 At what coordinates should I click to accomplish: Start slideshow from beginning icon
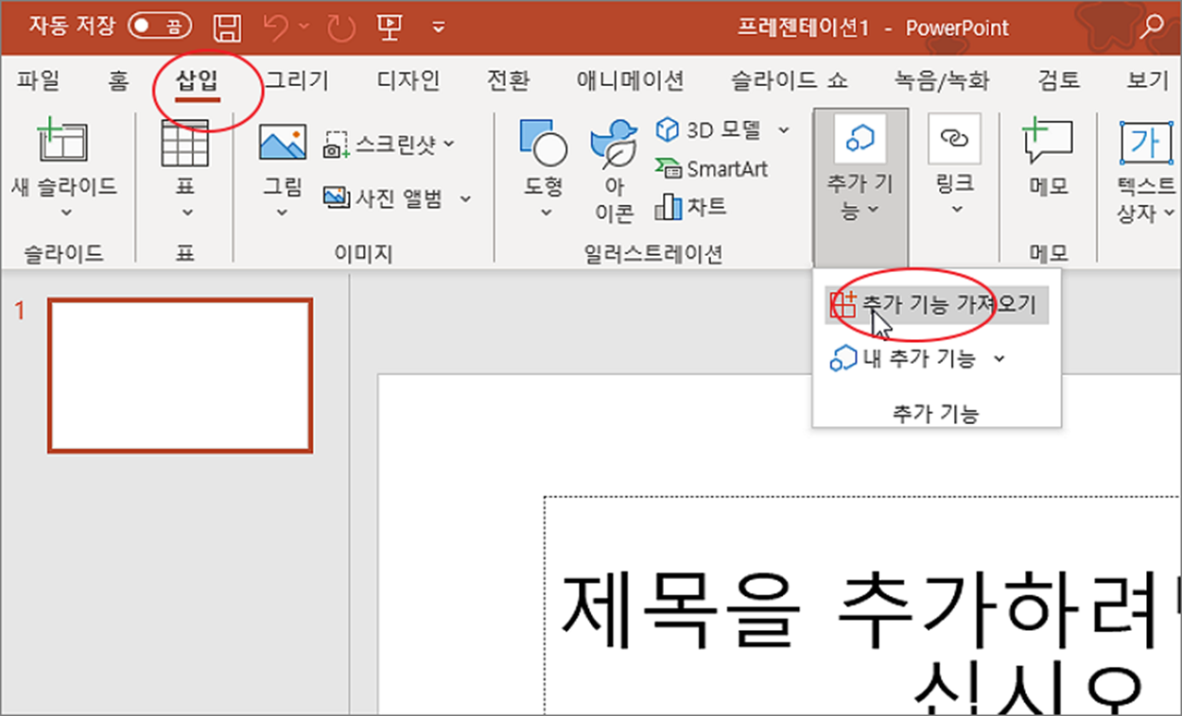[390, 27]
